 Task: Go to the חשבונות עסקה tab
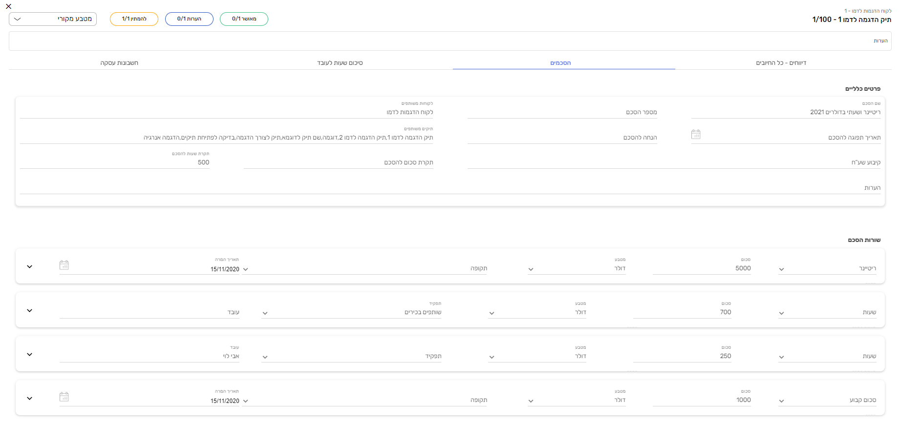(x=119, y=63)
